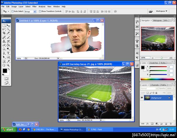Create a new layer
Viewport: 177px width, 138px height.
tap(166, 124)
